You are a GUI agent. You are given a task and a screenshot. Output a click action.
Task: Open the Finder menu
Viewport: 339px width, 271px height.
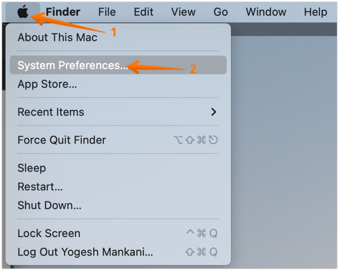(62, 11)
